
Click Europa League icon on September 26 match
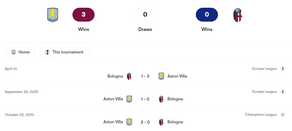283,92
